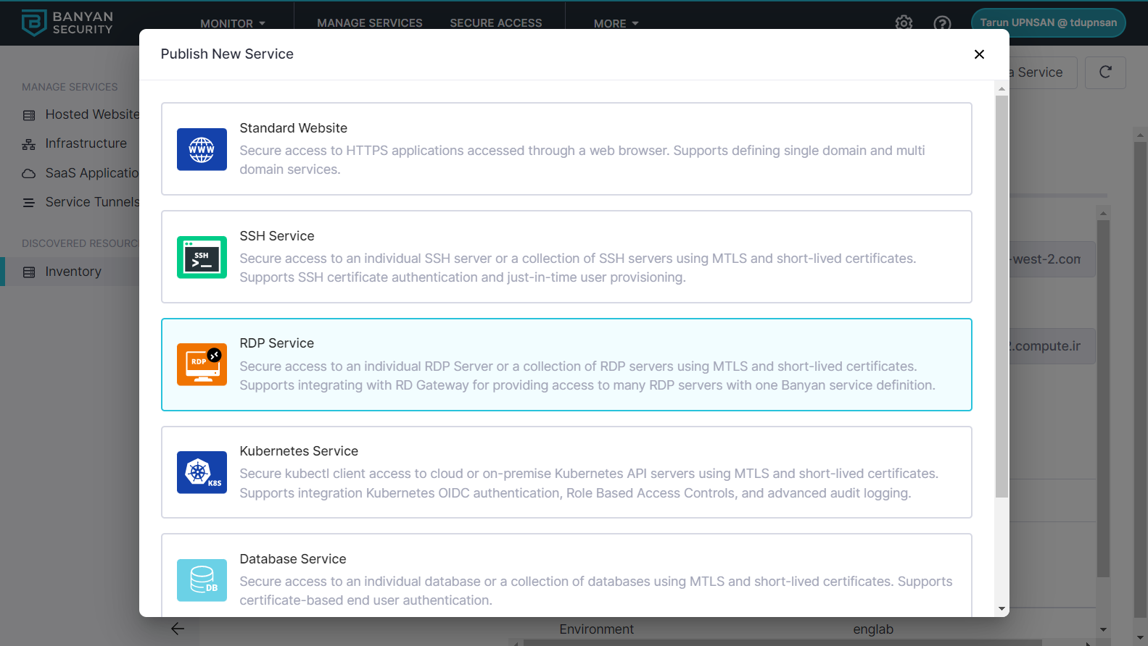This screenshot has height=646, width=1148.
Task: Click the refresh icon button
Action: (1104, 72)
